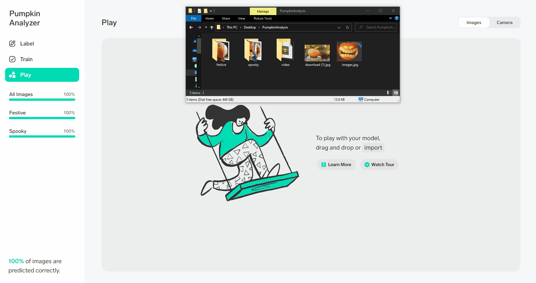Open the File menu in Explorer
This screenshot has width=536, height=283.
pyautogui.click(x=194, y=18)
